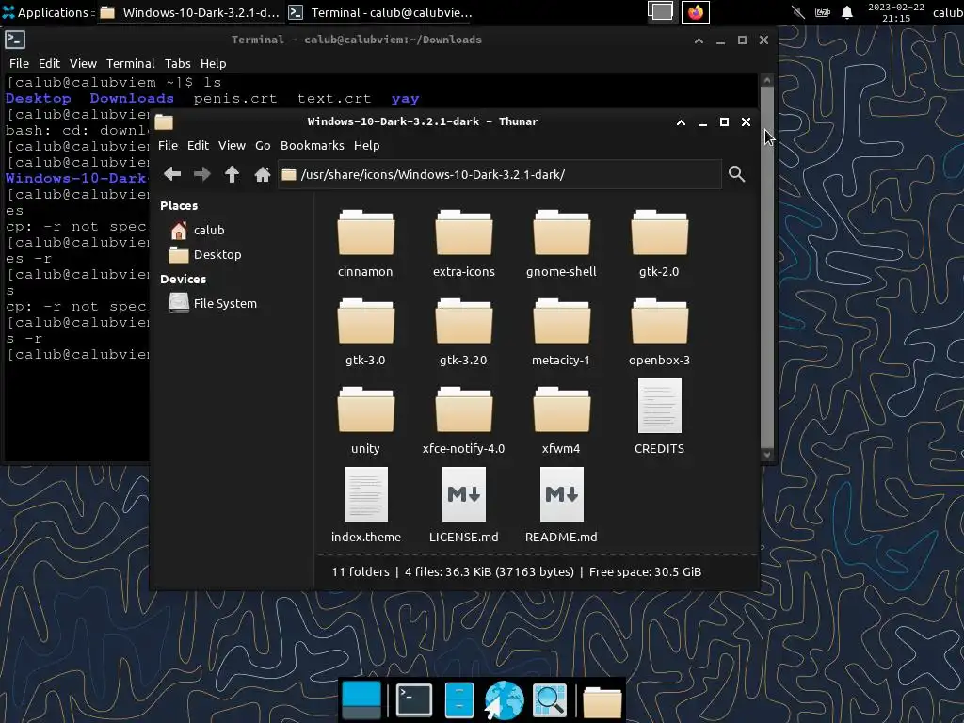The width and height of the screenshot is (964, 723).
Task: Open home folder icon in bottom dock
Action: click(x=602, y=701)
